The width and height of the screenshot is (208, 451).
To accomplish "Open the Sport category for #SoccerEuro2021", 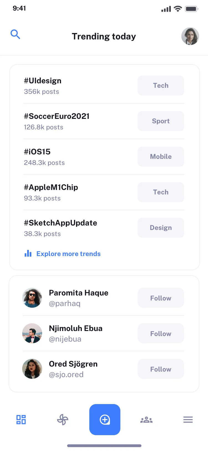I will [161, 121].
